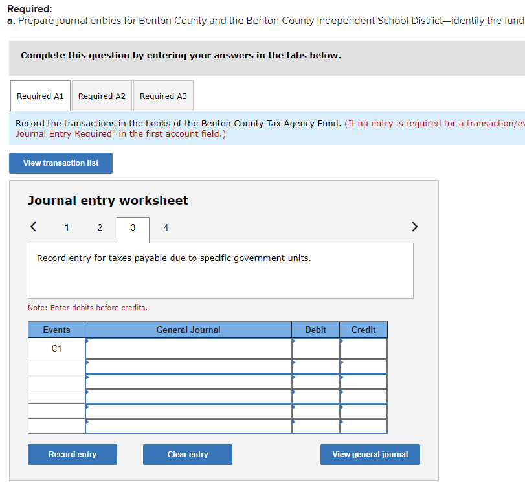Click the Clear entry button
The height and width of the screenshot is (485, 525).
tap(187, 454)
